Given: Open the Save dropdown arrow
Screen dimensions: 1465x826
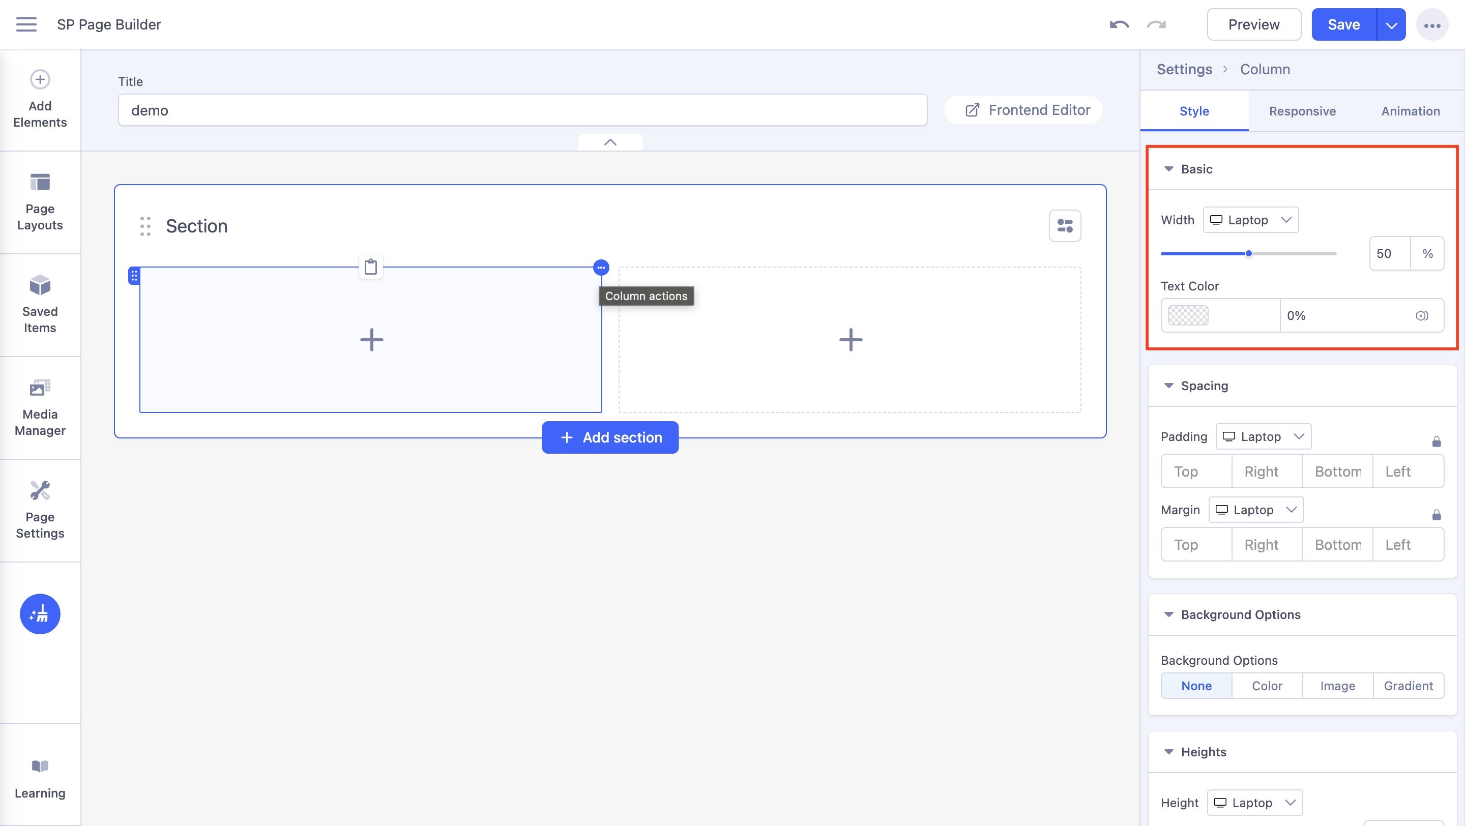Looking at the screenshot, I should tap(1391, 24).
